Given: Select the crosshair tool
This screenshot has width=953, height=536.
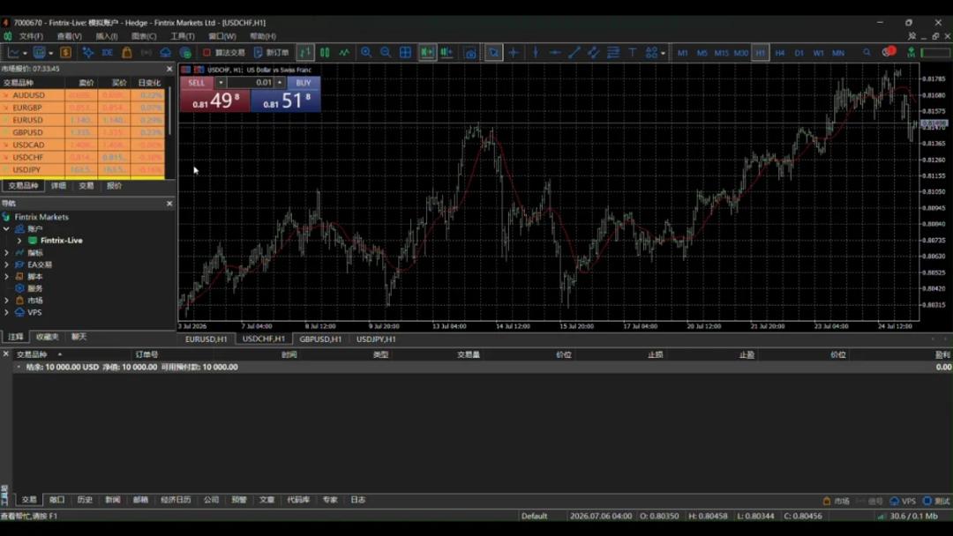Looking at the screenshot, I should [514, 53].
